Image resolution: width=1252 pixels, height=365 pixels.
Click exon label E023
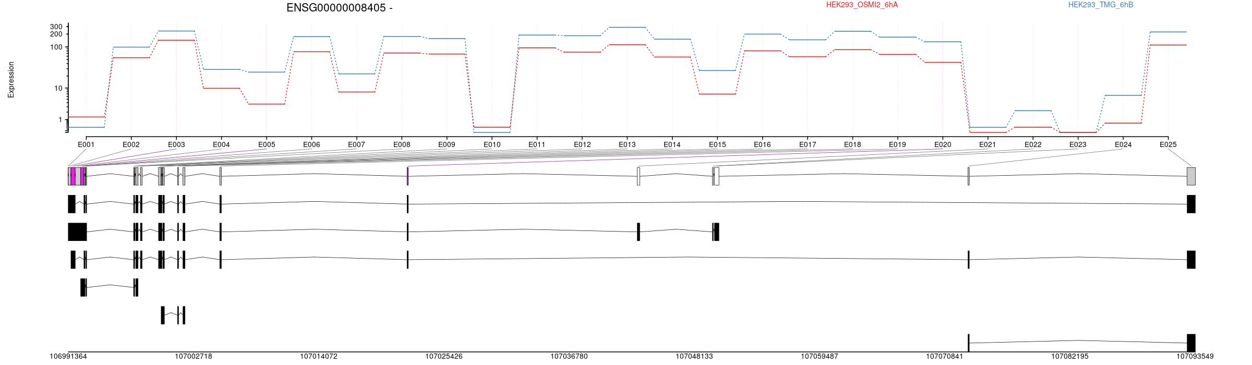pos(1078,144)
